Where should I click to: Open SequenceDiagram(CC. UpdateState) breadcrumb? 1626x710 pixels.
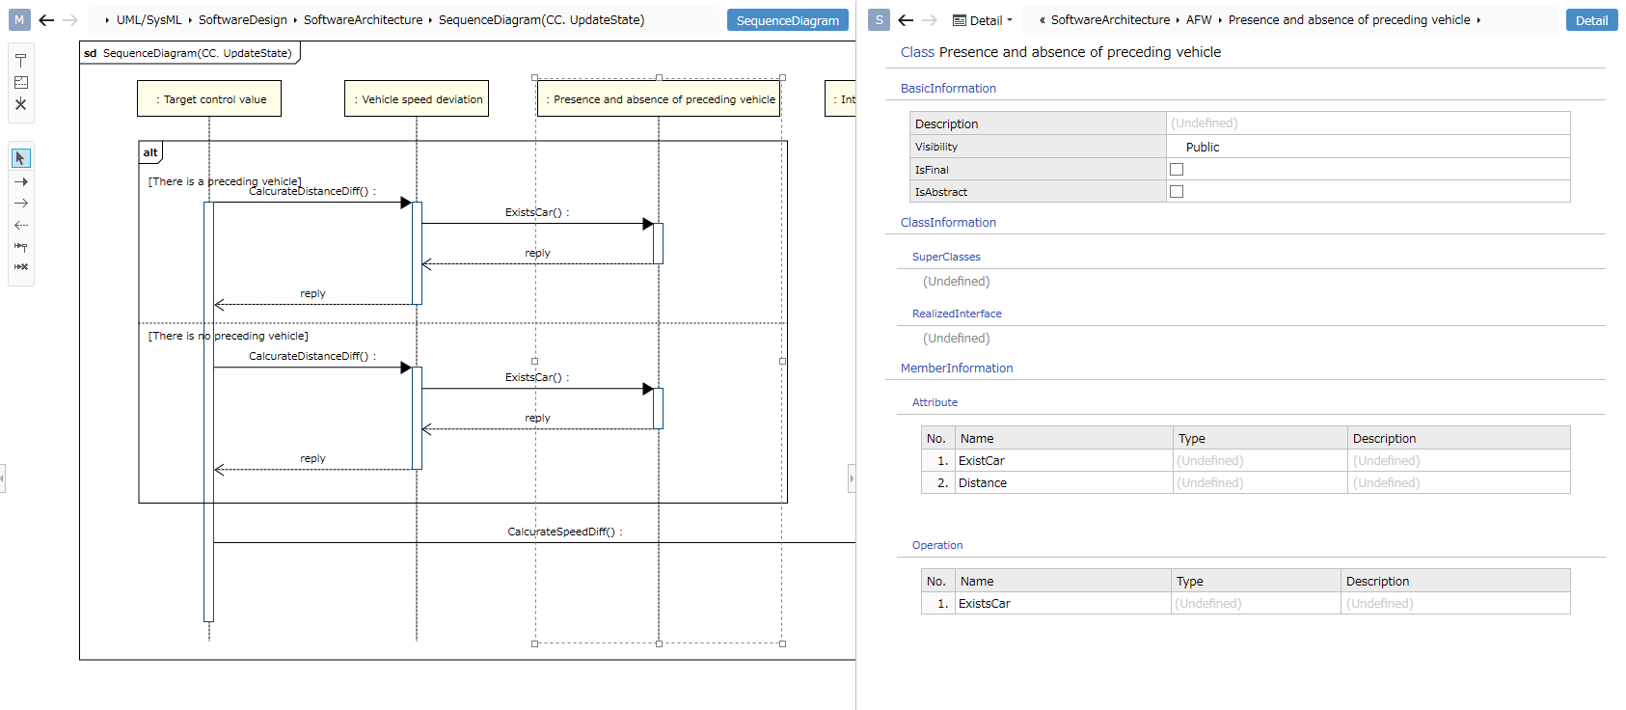click(541, 20)
